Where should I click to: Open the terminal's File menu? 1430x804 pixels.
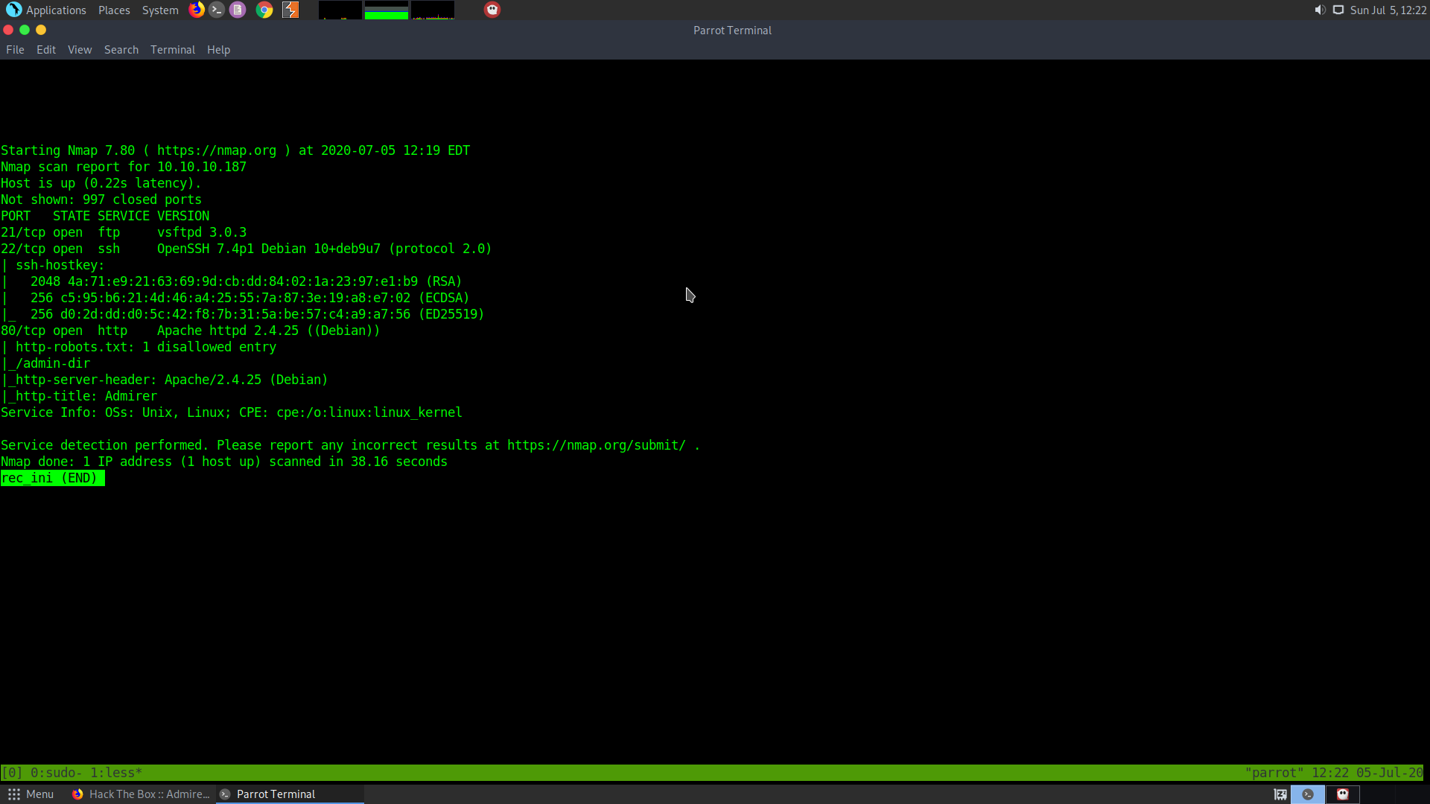tap(15, 50)
